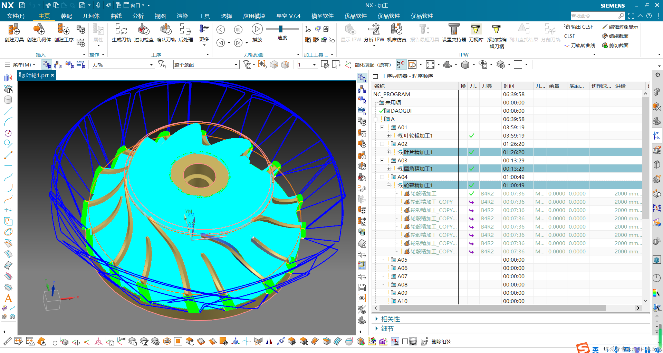Pause the tool path animation
Viewport: 663px width, 353px height.
[238, 30]
